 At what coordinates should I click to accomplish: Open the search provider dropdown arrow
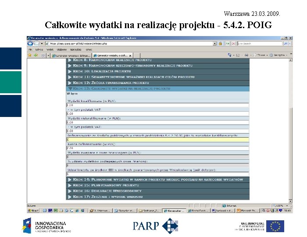tap(290, 44)
